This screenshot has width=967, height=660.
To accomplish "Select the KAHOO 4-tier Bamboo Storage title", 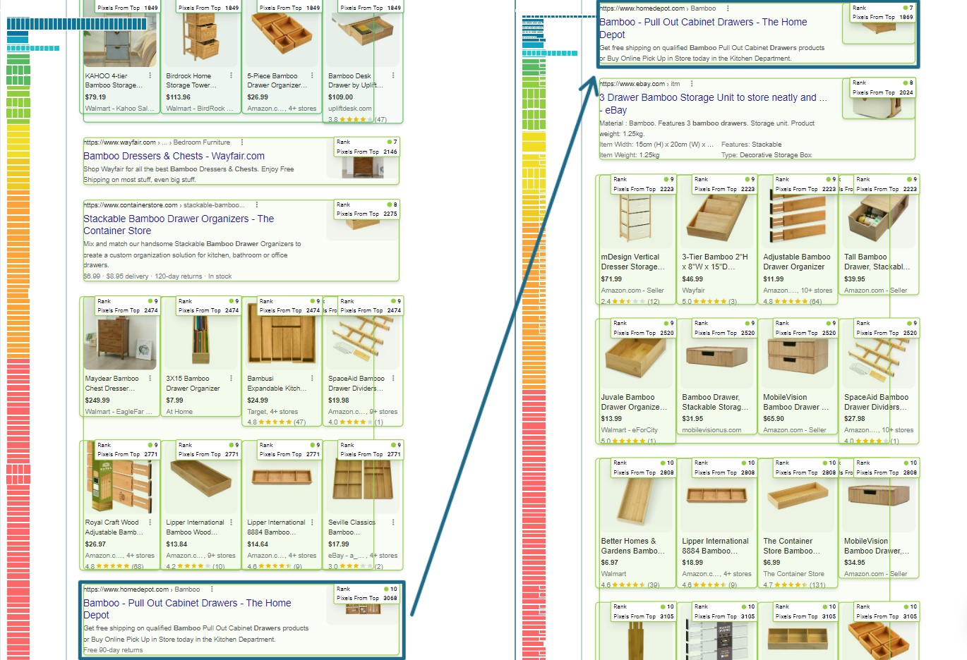I will [x=114, y=80].
